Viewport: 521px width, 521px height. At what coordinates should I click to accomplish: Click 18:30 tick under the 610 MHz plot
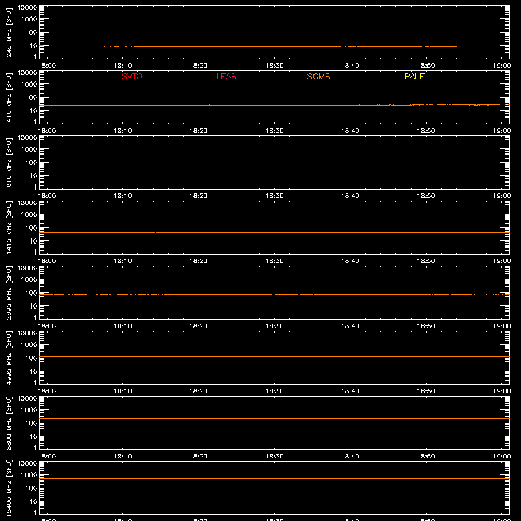pyautogui.click(x=274, y=196)
